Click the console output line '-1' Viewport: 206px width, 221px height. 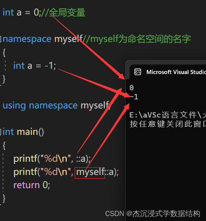coord(134,97)
